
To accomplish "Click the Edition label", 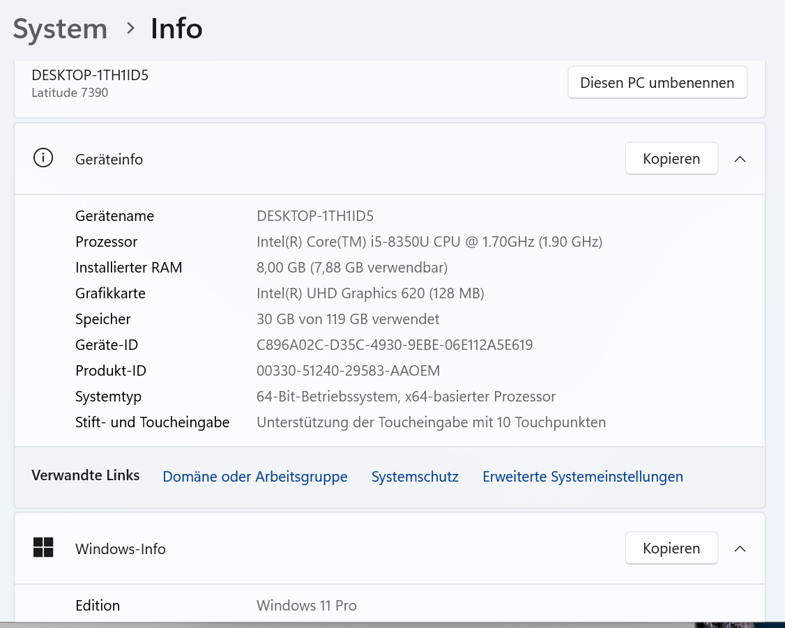I will point(98,606).
